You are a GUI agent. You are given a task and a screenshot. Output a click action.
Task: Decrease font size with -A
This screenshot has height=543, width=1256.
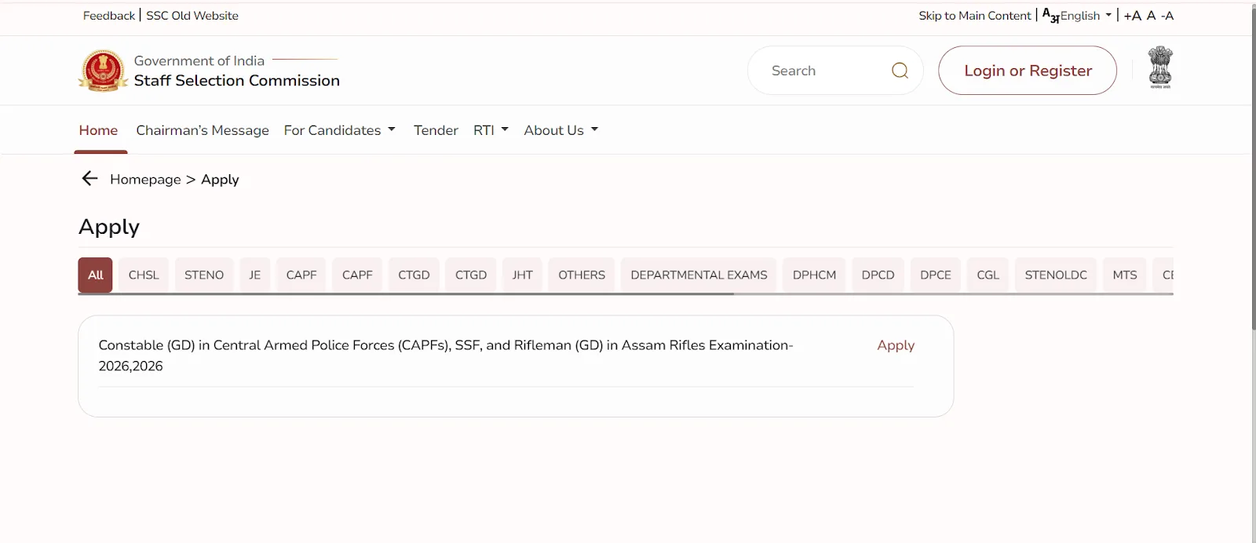click(x=1167, y=16)
